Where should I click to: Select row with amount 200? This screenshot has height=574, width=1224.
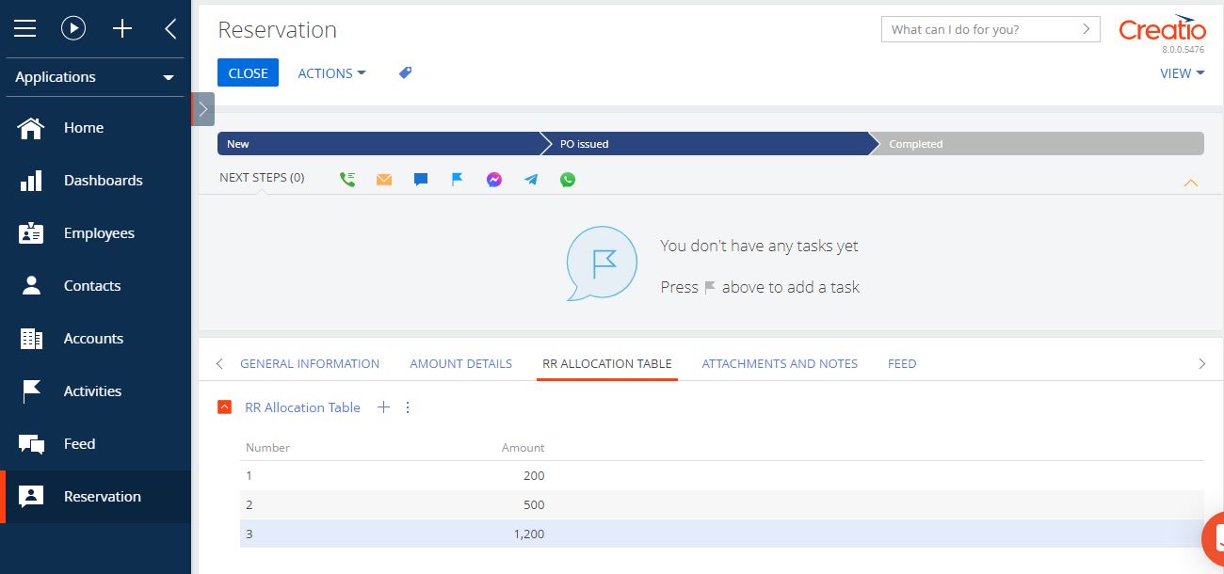[x=722, y=476]
